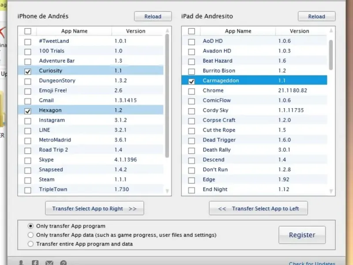Click Transfer Select App to Left button
This screenshot has width=353, height=265.
(x=258, y=208)
